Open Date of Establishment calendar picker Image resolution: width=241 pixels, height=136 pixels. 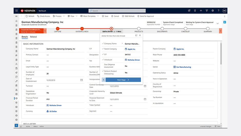[x=82, y=80]
